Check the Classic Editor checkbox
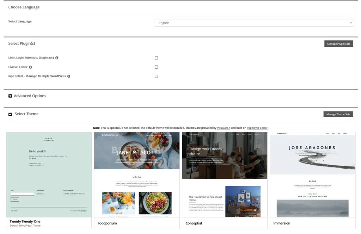This screenshot has height=234, width=361. (156, 67)
